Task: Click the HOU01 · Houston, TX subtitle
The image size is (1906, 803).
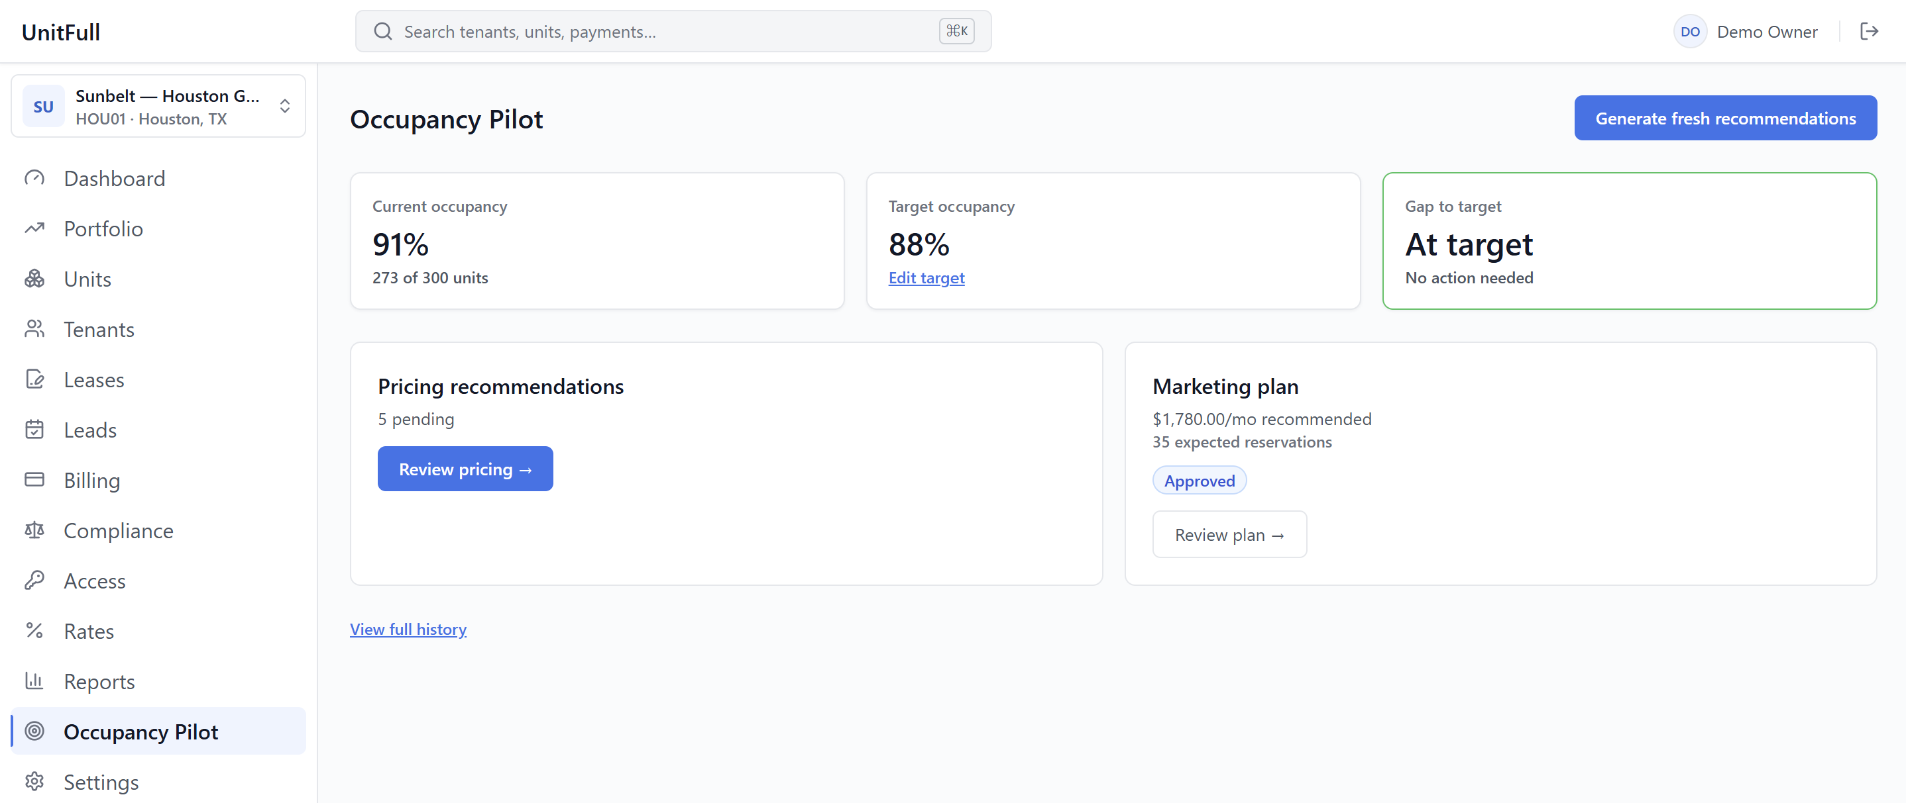Action: [151, 119]
